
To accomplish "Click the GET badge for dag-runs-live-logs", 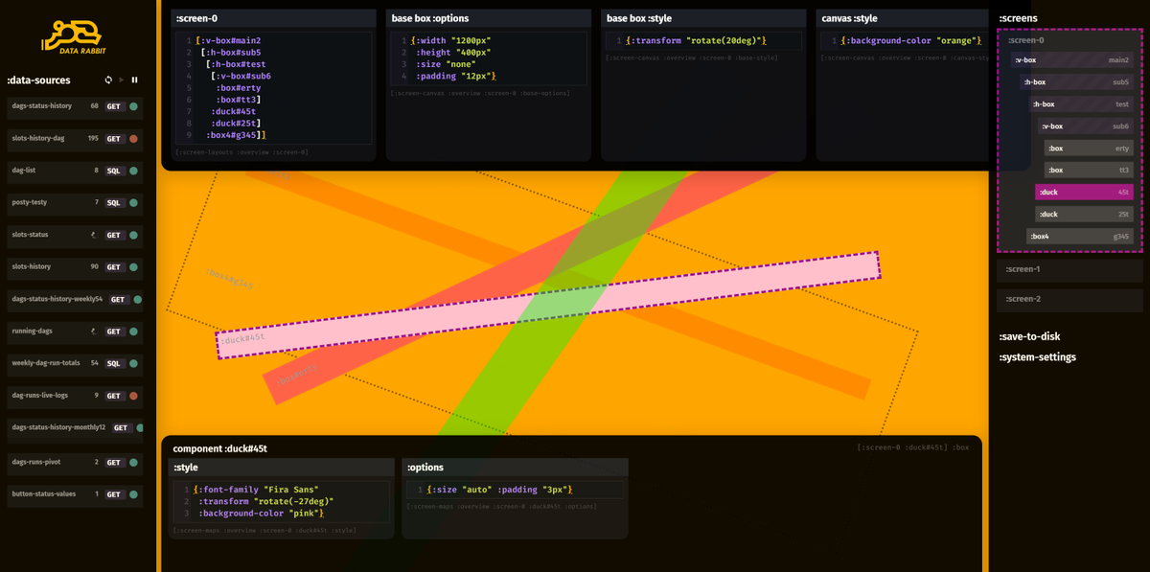I will [x=114, y=396].
